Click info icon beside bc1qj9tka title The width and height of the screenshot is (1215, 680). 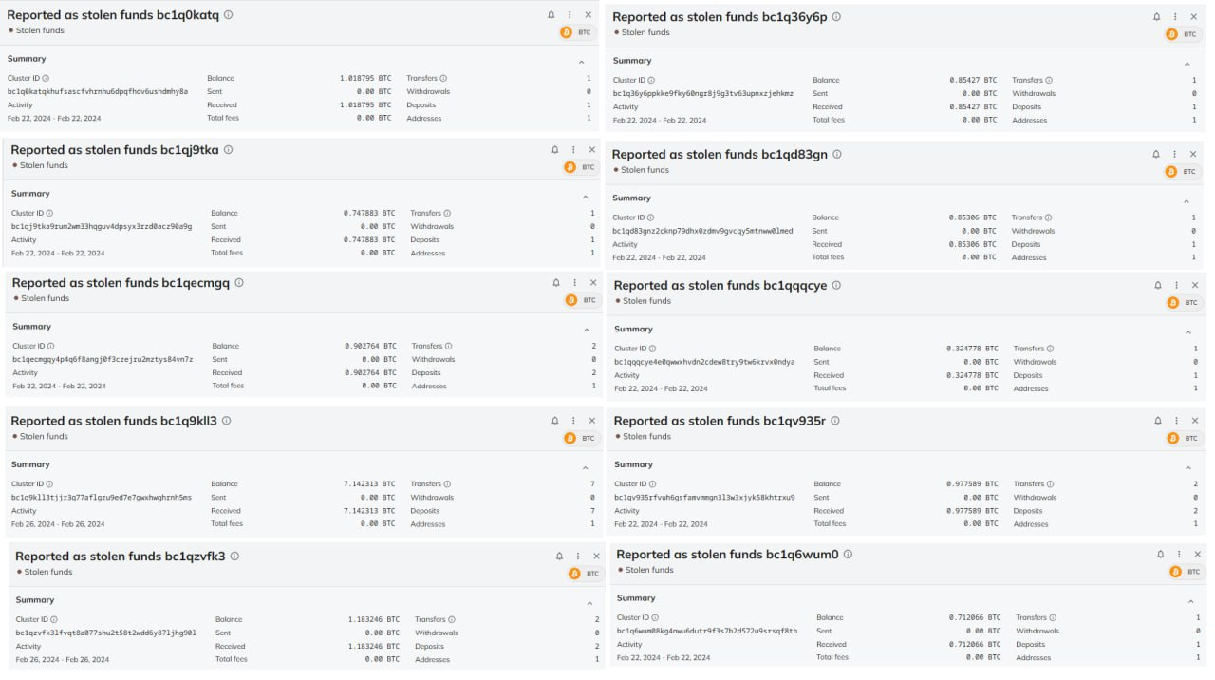pyautogui.click(x=228, y=150)
